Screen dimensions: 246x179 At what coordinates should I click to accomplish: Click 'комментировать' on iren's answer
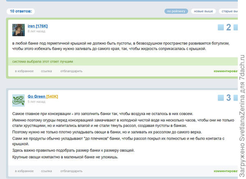[225, 71]
